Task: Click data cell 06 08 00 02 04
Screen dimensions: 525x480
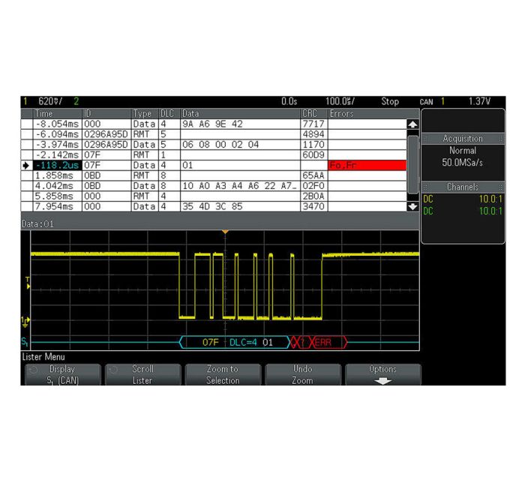Action: (240, 145)
